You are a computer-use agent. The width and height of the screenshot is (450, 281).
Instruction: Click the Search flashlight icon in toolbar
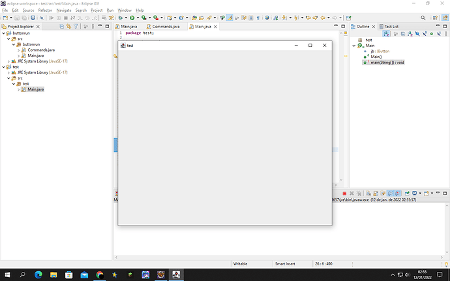click(x=209, y=18)
